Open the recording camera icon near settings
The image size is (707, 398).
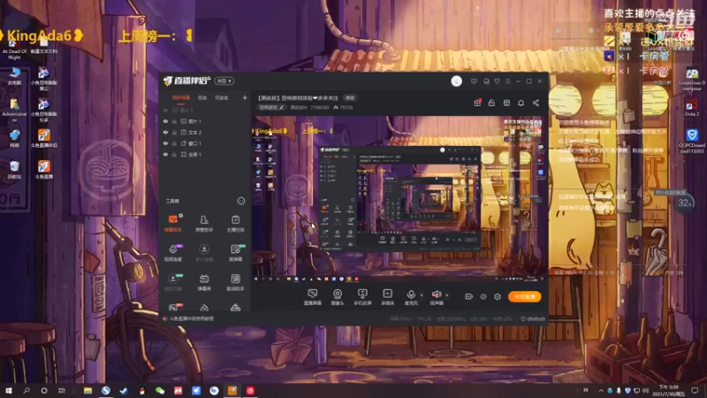tap(469, 296)
